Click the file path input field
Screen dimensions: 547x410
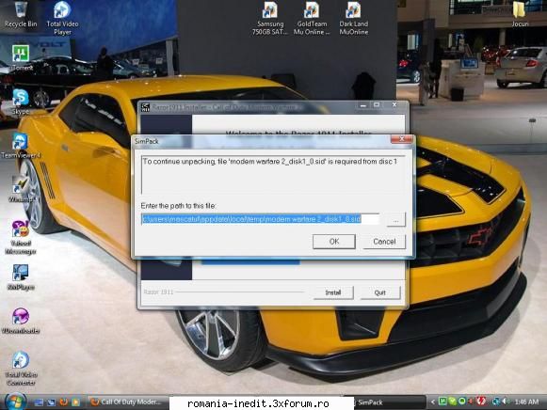pos(260,219)
